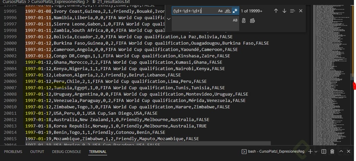Screen dimensions: 356x161
Task: Kill terminal with the trash icon
Action: coord(332,152)
